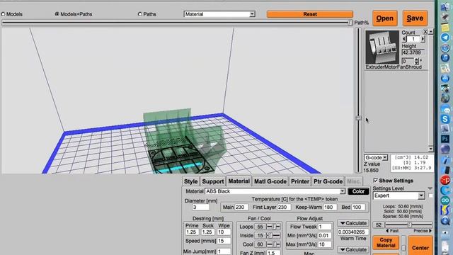Click the Main temperature input field
The image size is (453, 255).
pyautogui.click(x=241, y=207)
